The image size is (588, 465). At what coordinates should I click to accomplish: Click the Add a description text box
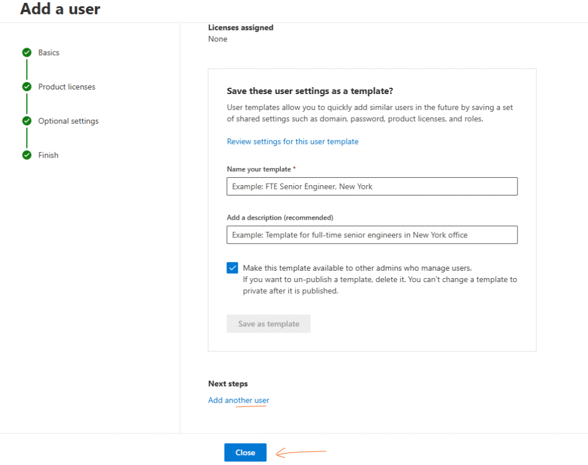[372, 235]
